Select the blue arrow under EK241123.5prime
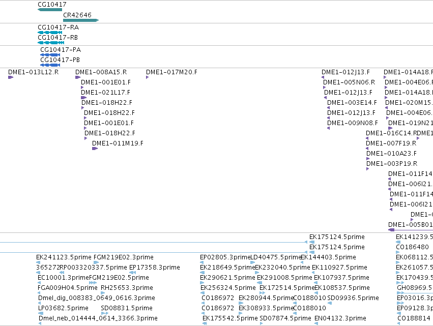The height and width of the screenshot is (326, 433). tap(38, 262)
